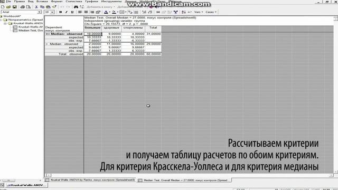Viewport: 338px width, 190px height.
Task: Click the Save diskette icon
Action: pos(15,7)
